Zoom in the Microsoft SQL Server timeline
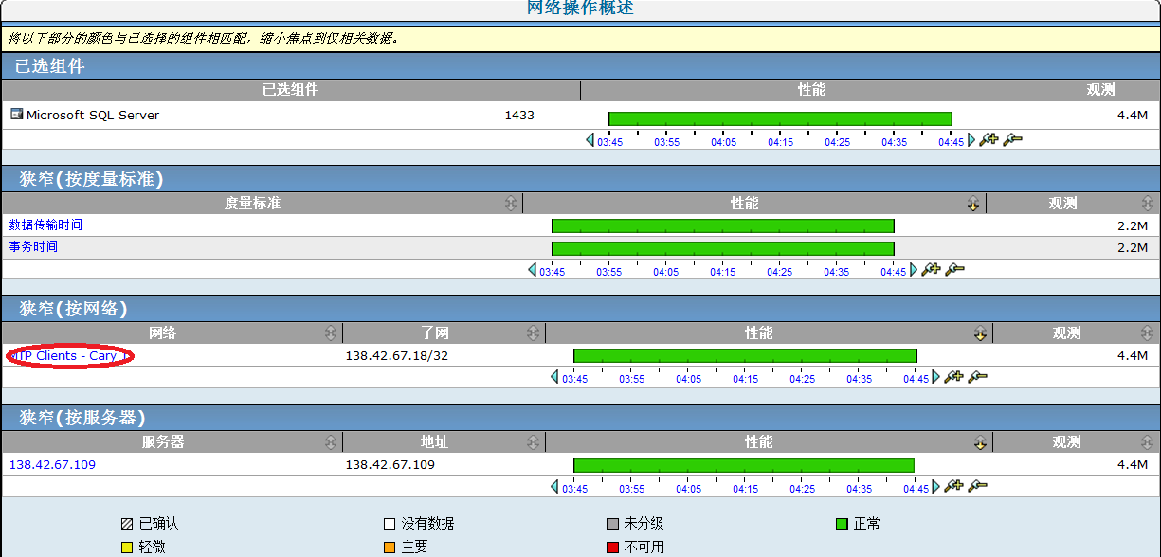 pos(989,140)
